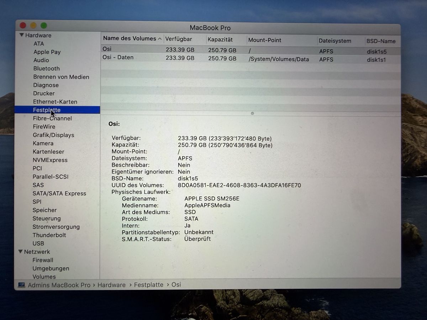
Task: Open Stromversorgung entry
Action: (x=56, y=227)
